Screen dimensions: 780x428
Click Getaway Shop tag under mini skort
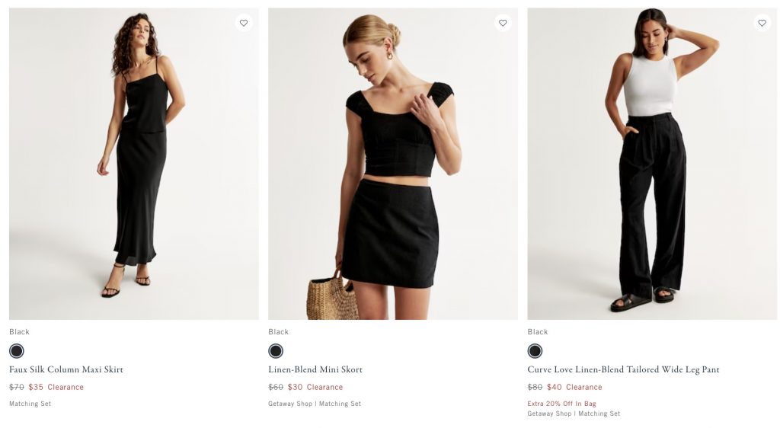290,404
